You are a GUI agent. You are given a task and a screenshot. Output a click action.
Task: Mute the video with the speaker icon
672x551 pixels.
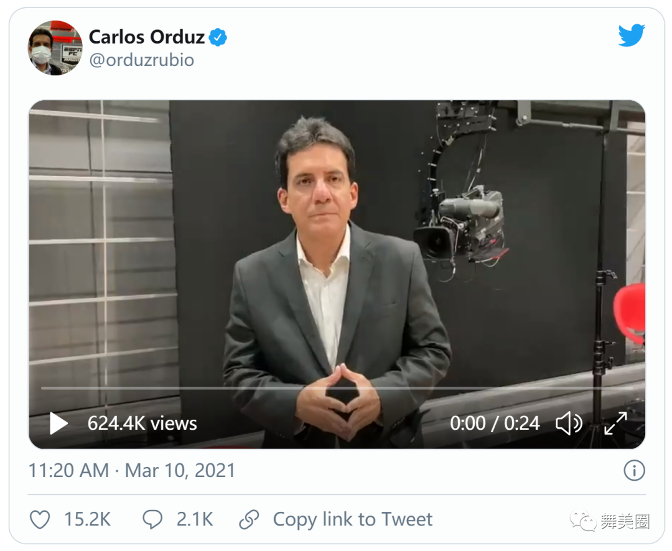click(x=568, y=424)
